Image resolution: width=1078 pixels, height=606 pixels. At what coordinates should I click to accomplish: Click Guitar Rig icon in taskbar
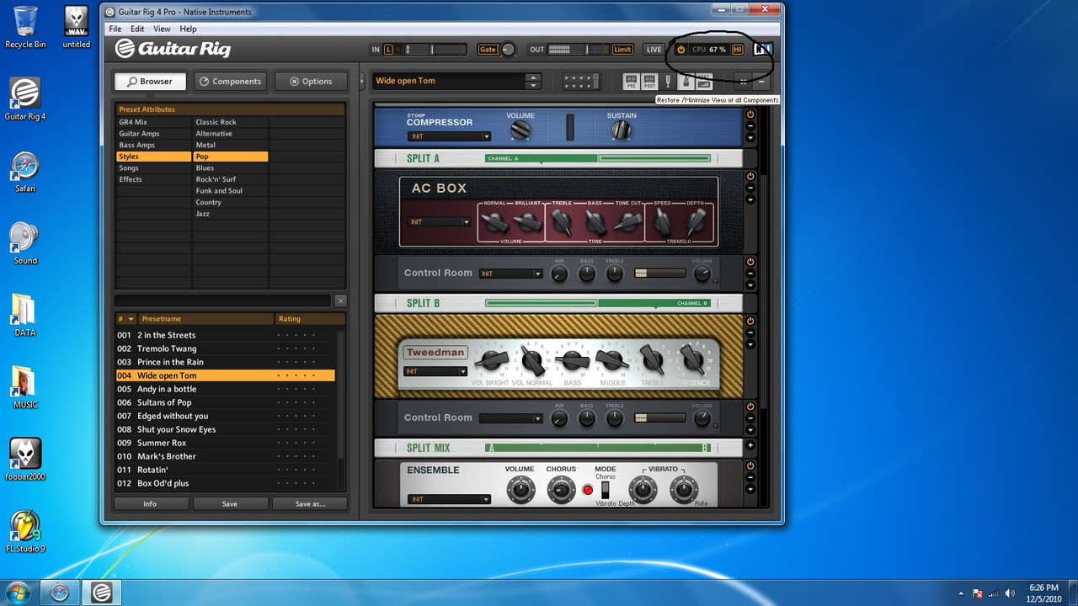(100, 593)
